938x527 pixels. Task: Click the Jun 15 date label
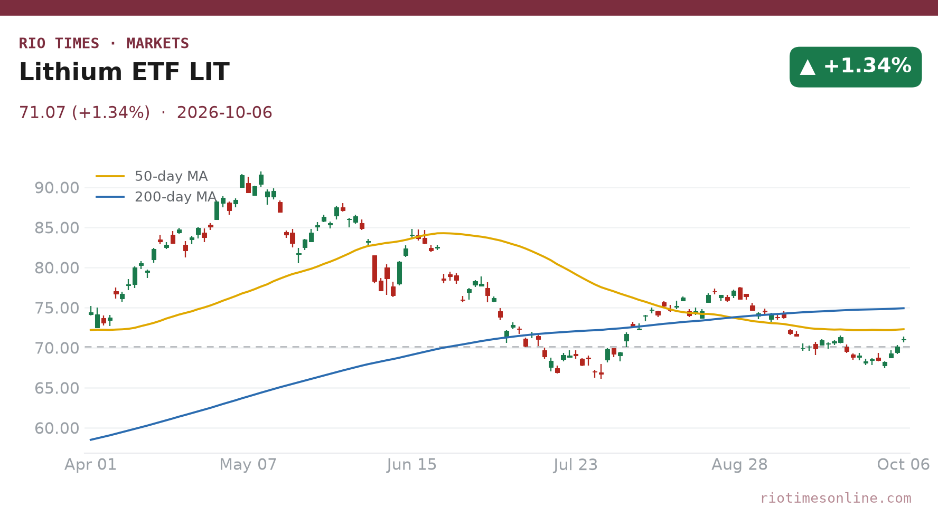pos(412,465)
